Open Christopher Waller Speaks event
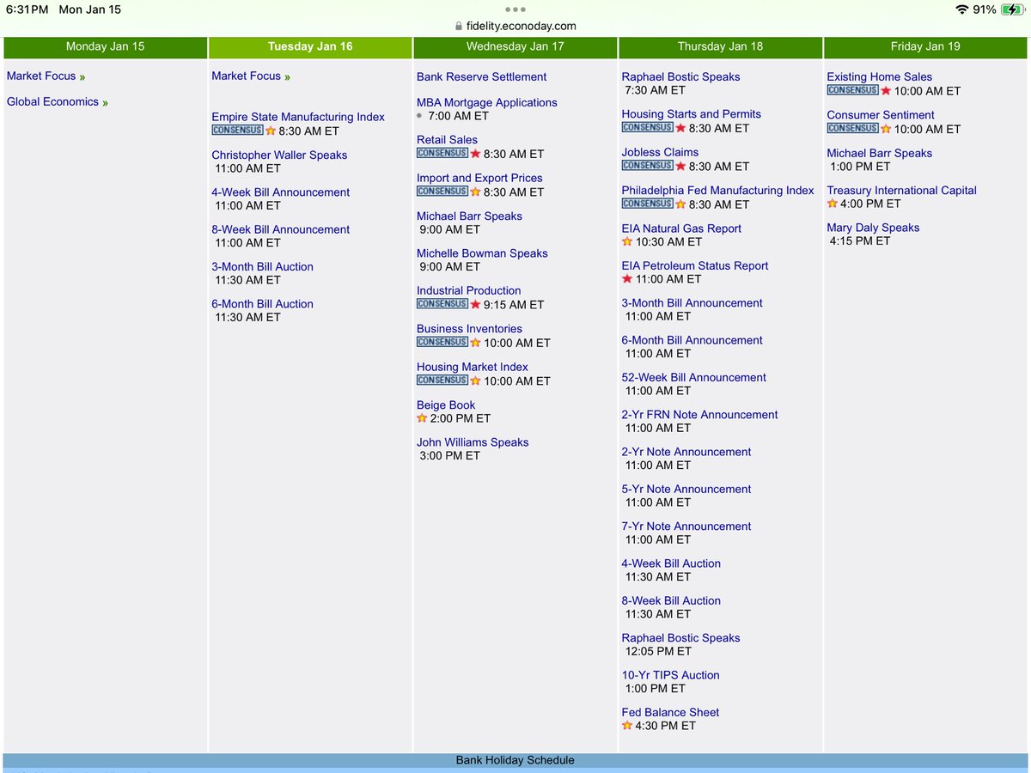Screen dimensions: 1031x773 point(279,155)
